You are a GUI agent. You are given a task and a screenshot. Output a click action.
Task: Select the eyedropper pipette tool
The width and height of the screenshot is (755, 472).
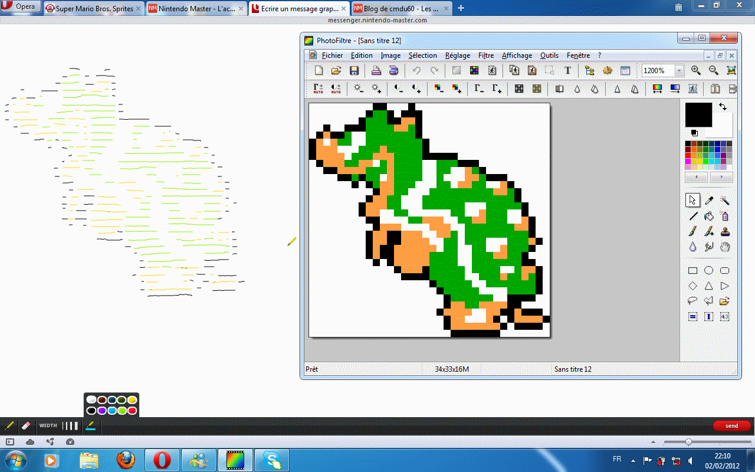coord(709,201)
